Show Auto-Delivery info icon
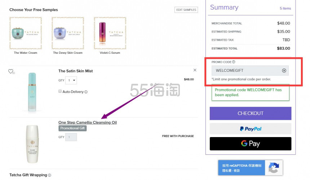 86,92
